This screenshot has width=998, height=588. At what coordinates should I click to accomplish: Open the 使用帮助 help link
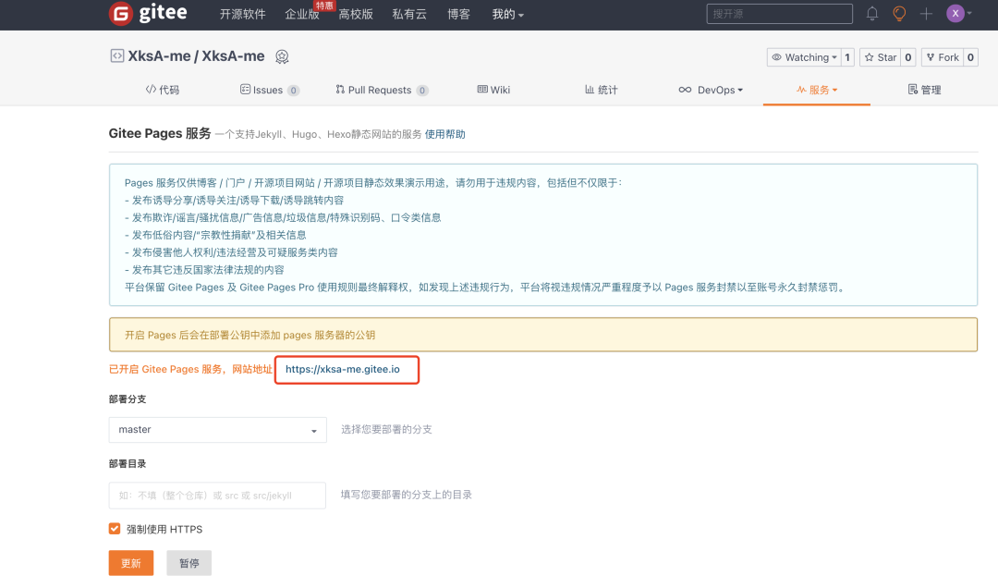tap(444, 134)
